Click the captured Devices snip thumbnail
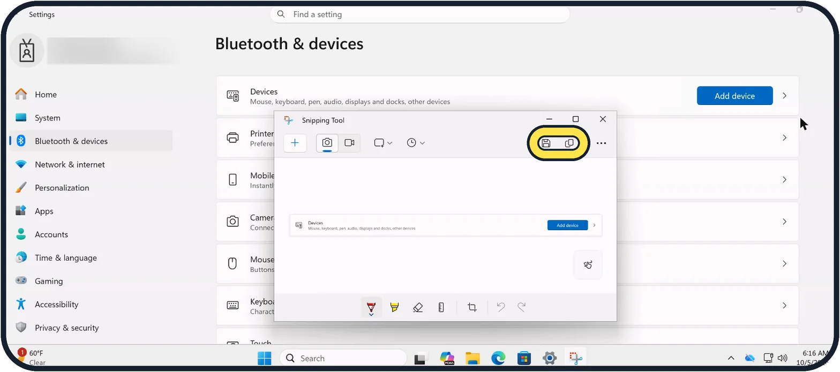 coord(446,225)
